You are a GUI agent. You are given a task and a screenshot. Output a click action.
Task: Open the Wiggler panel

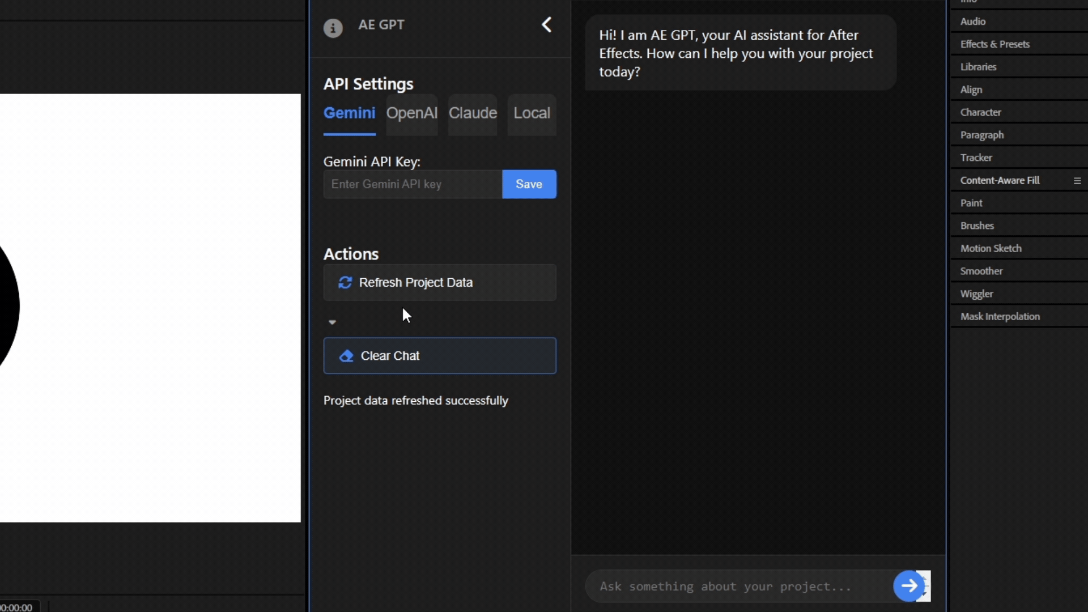click(x=976, y=294)
